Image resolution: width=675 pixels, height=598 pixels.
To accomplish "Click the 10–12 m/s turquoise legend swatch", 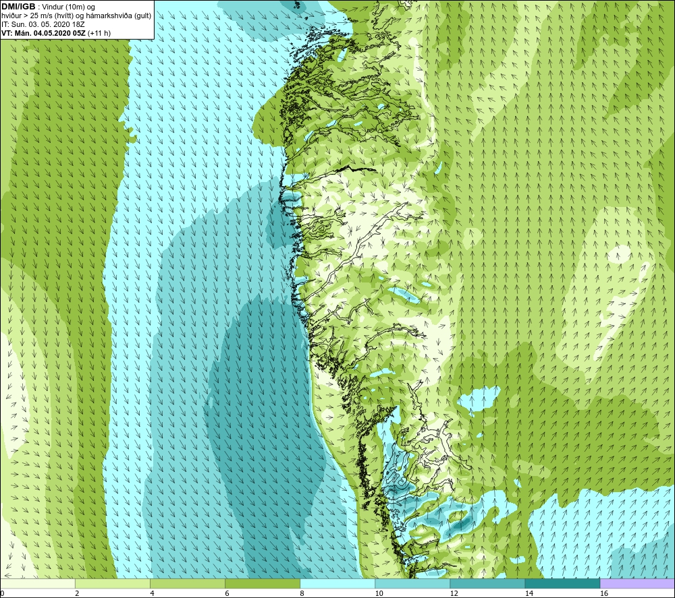I will (x=412, y=584).
